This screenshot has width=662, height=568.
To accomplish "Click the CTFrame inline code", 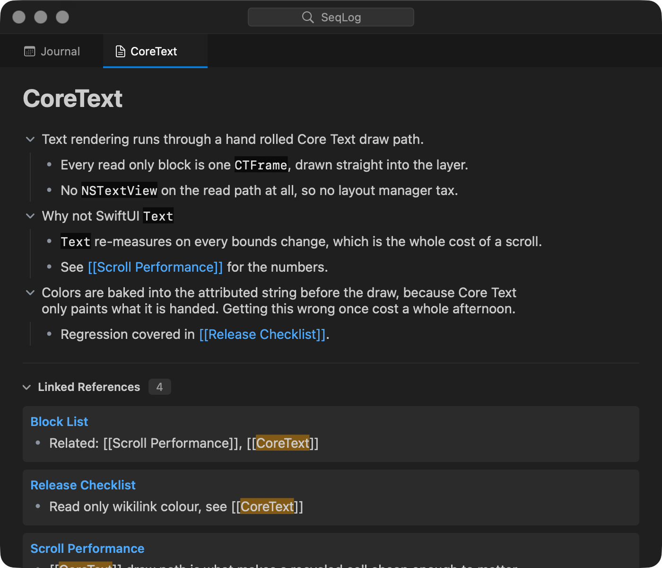I will click(x=261, y=165).
